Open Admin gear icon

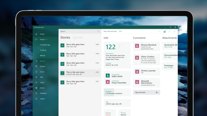(36, 88)
